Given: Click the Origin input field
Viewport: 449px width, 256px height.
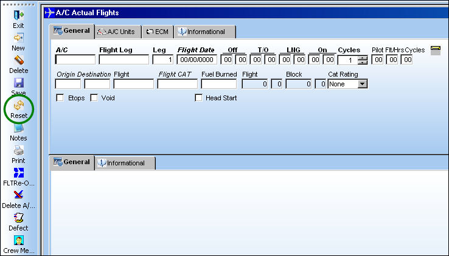Looking at the screenshot, I should click(68, 84).
